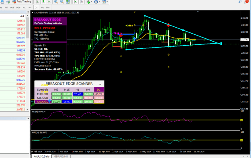The image size is (251, 158).
Task: Click the chart menu arrow beside XAUUSD,Daily
Action: (33, 12)
